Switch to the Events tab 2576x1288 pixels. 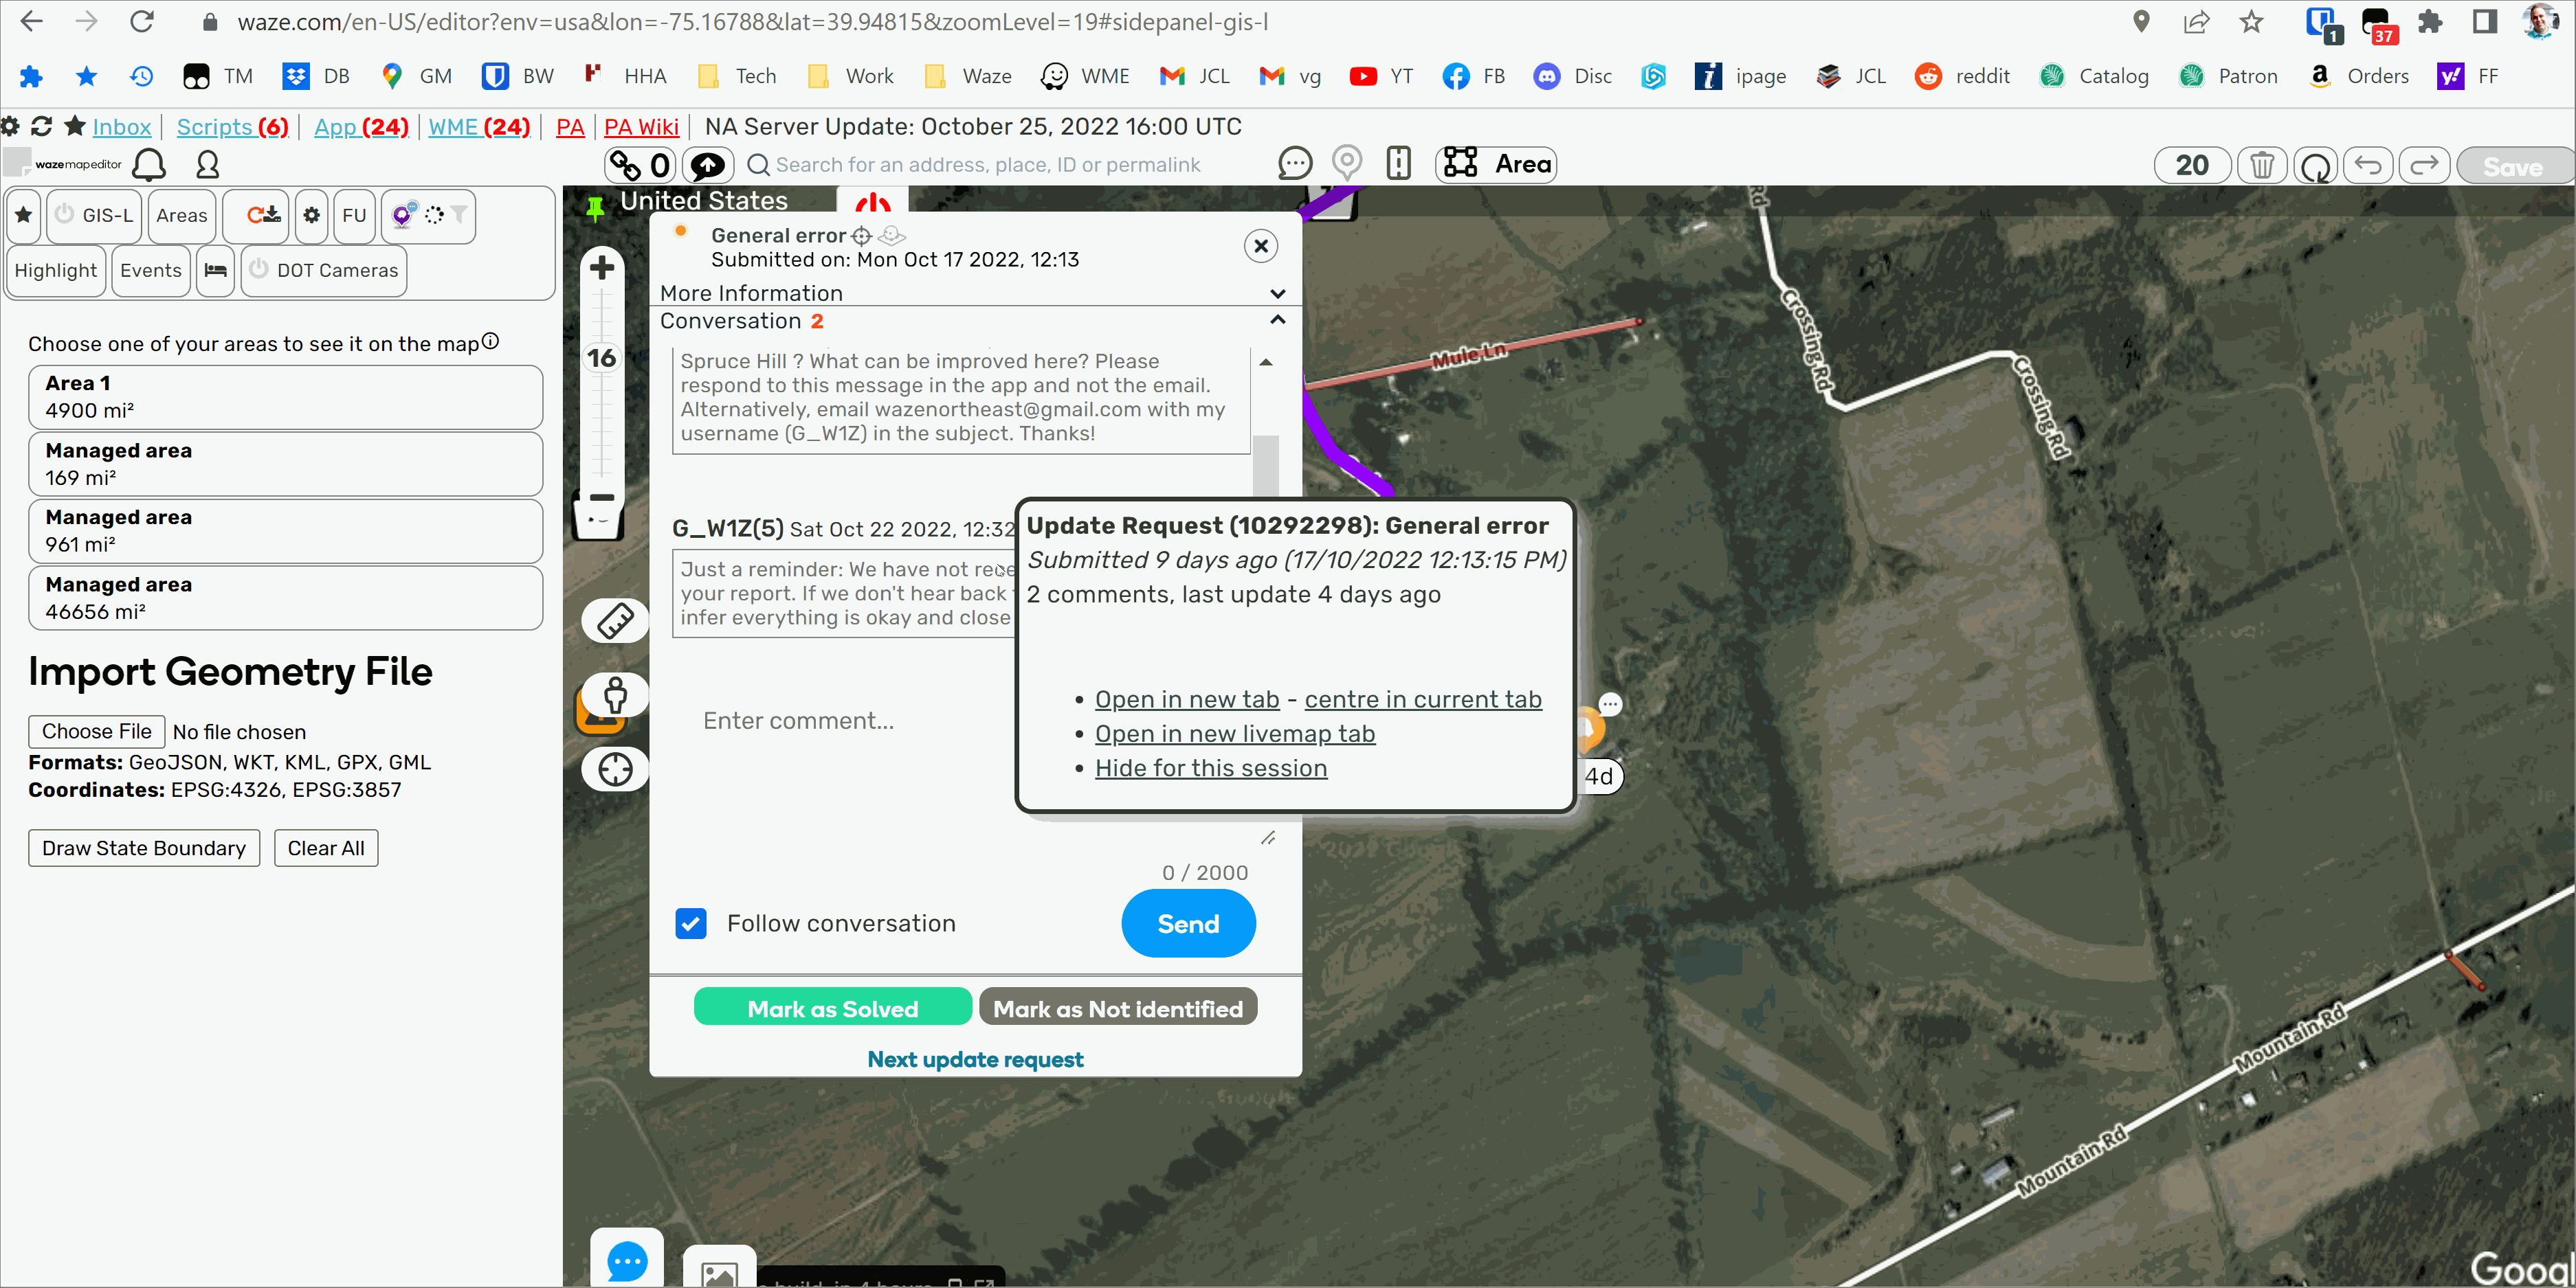151,271
